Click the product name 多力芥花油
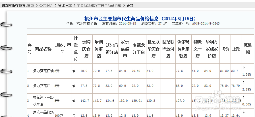Image resolution: width=255 pixels, height=117 pixels. pyautogui.click(x=42, y=86)
